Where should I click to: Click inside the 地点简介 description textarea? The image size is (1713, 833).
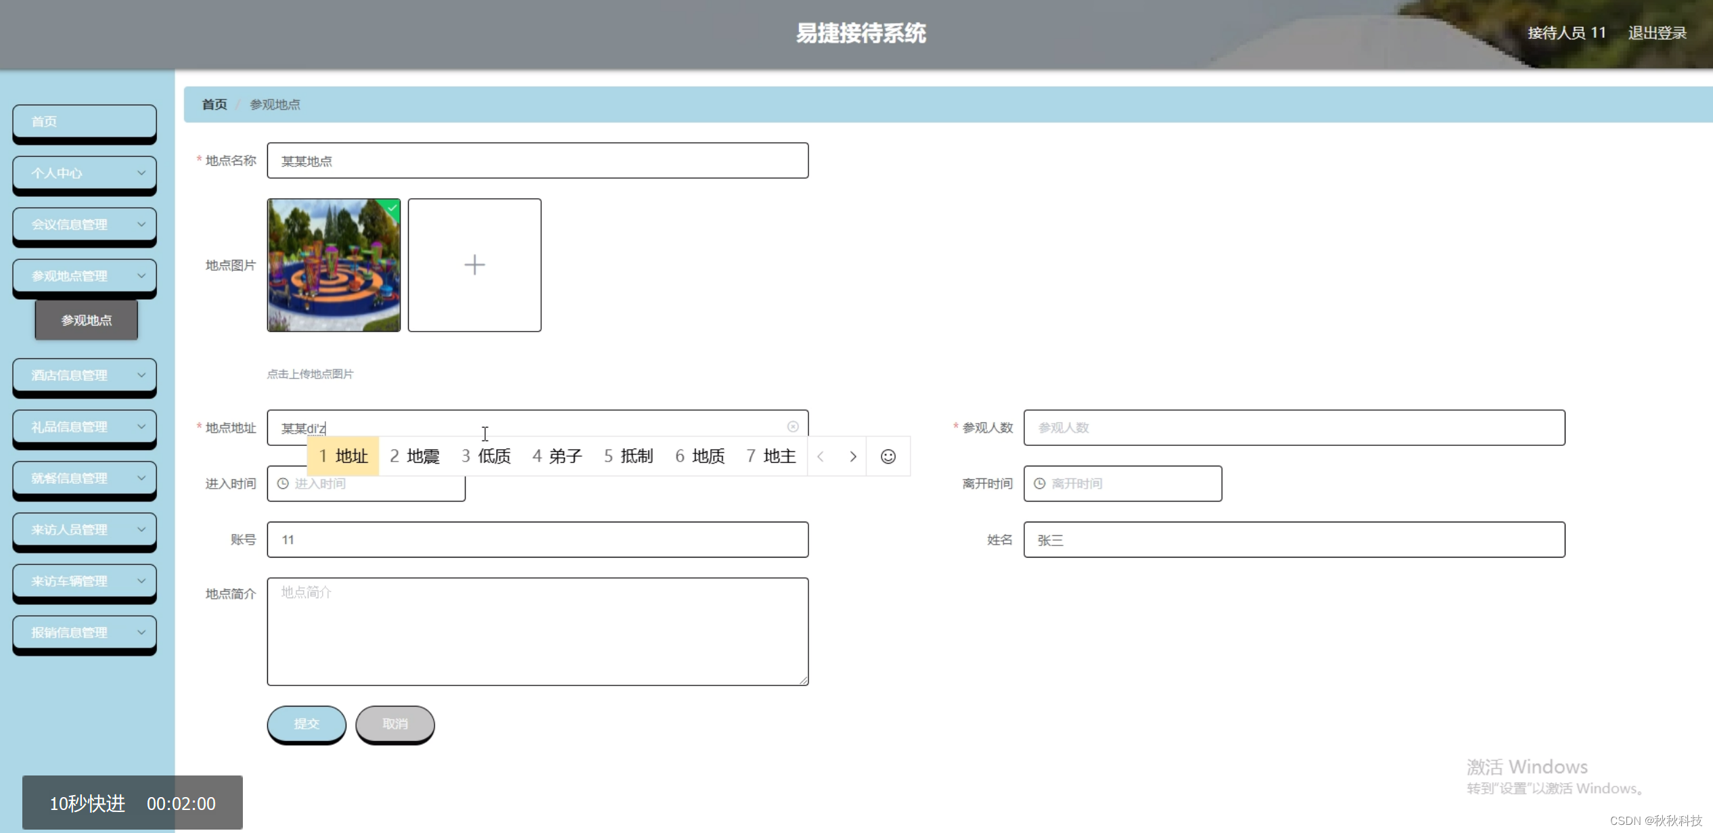pos(537,629)
